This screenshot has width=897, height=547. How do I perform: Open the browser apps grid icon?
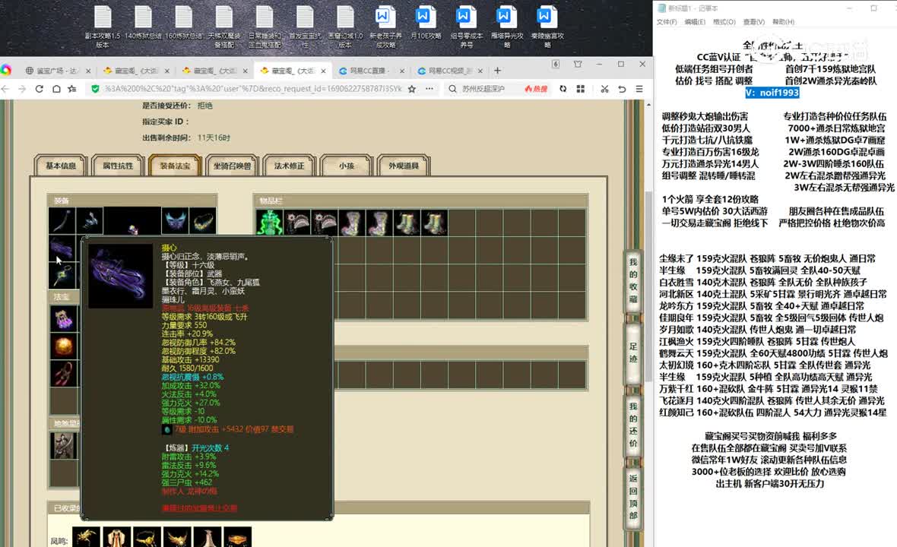tap(580, 89)
